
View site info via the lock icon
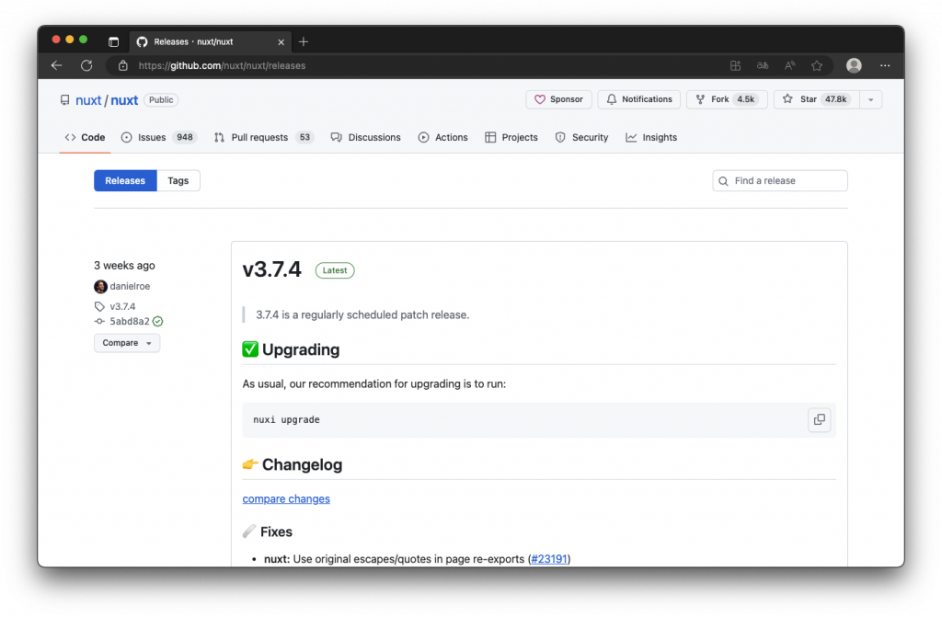pyautogui.click(x=122, y=65)
